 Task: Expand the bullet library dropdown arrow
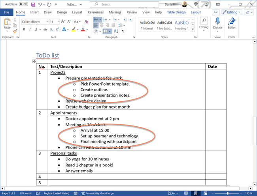100,20
